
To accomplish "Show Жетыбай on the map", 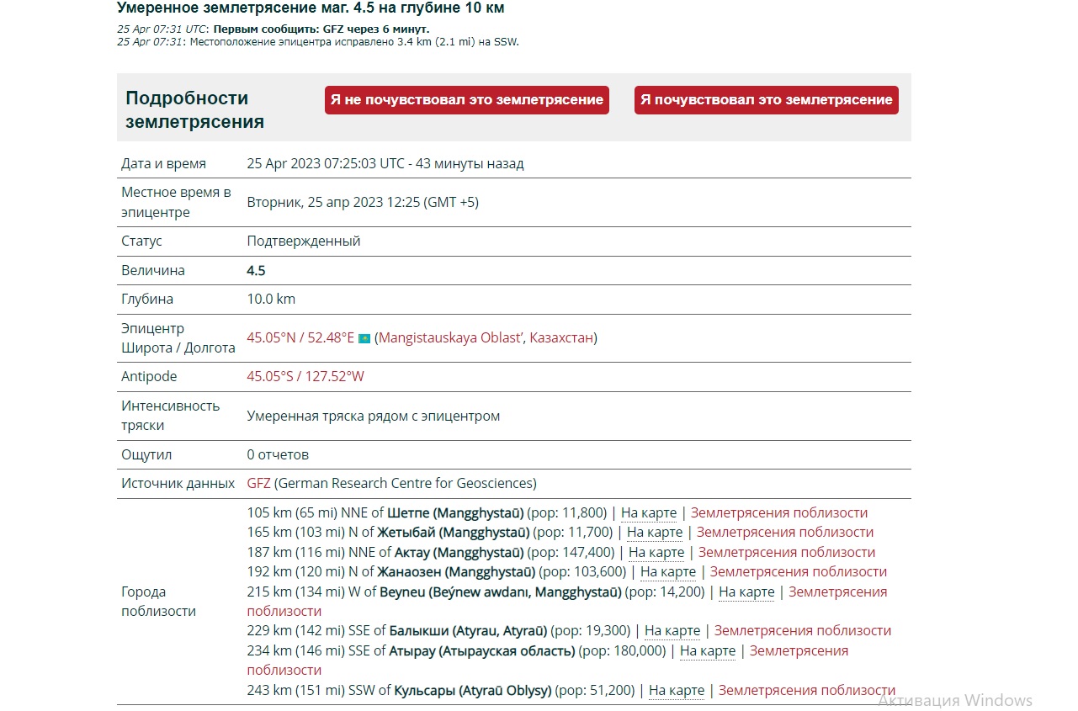I will pyautogui.click(x=654, y=532).
